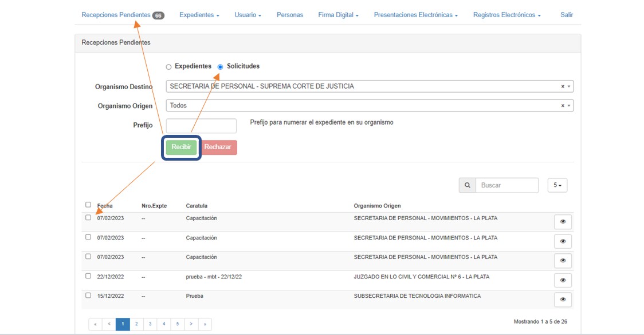Image resolution: width=644 pixels, height=335 pixels.
Task: Go to last page using double-arrow icon
Action: (205, 324)
